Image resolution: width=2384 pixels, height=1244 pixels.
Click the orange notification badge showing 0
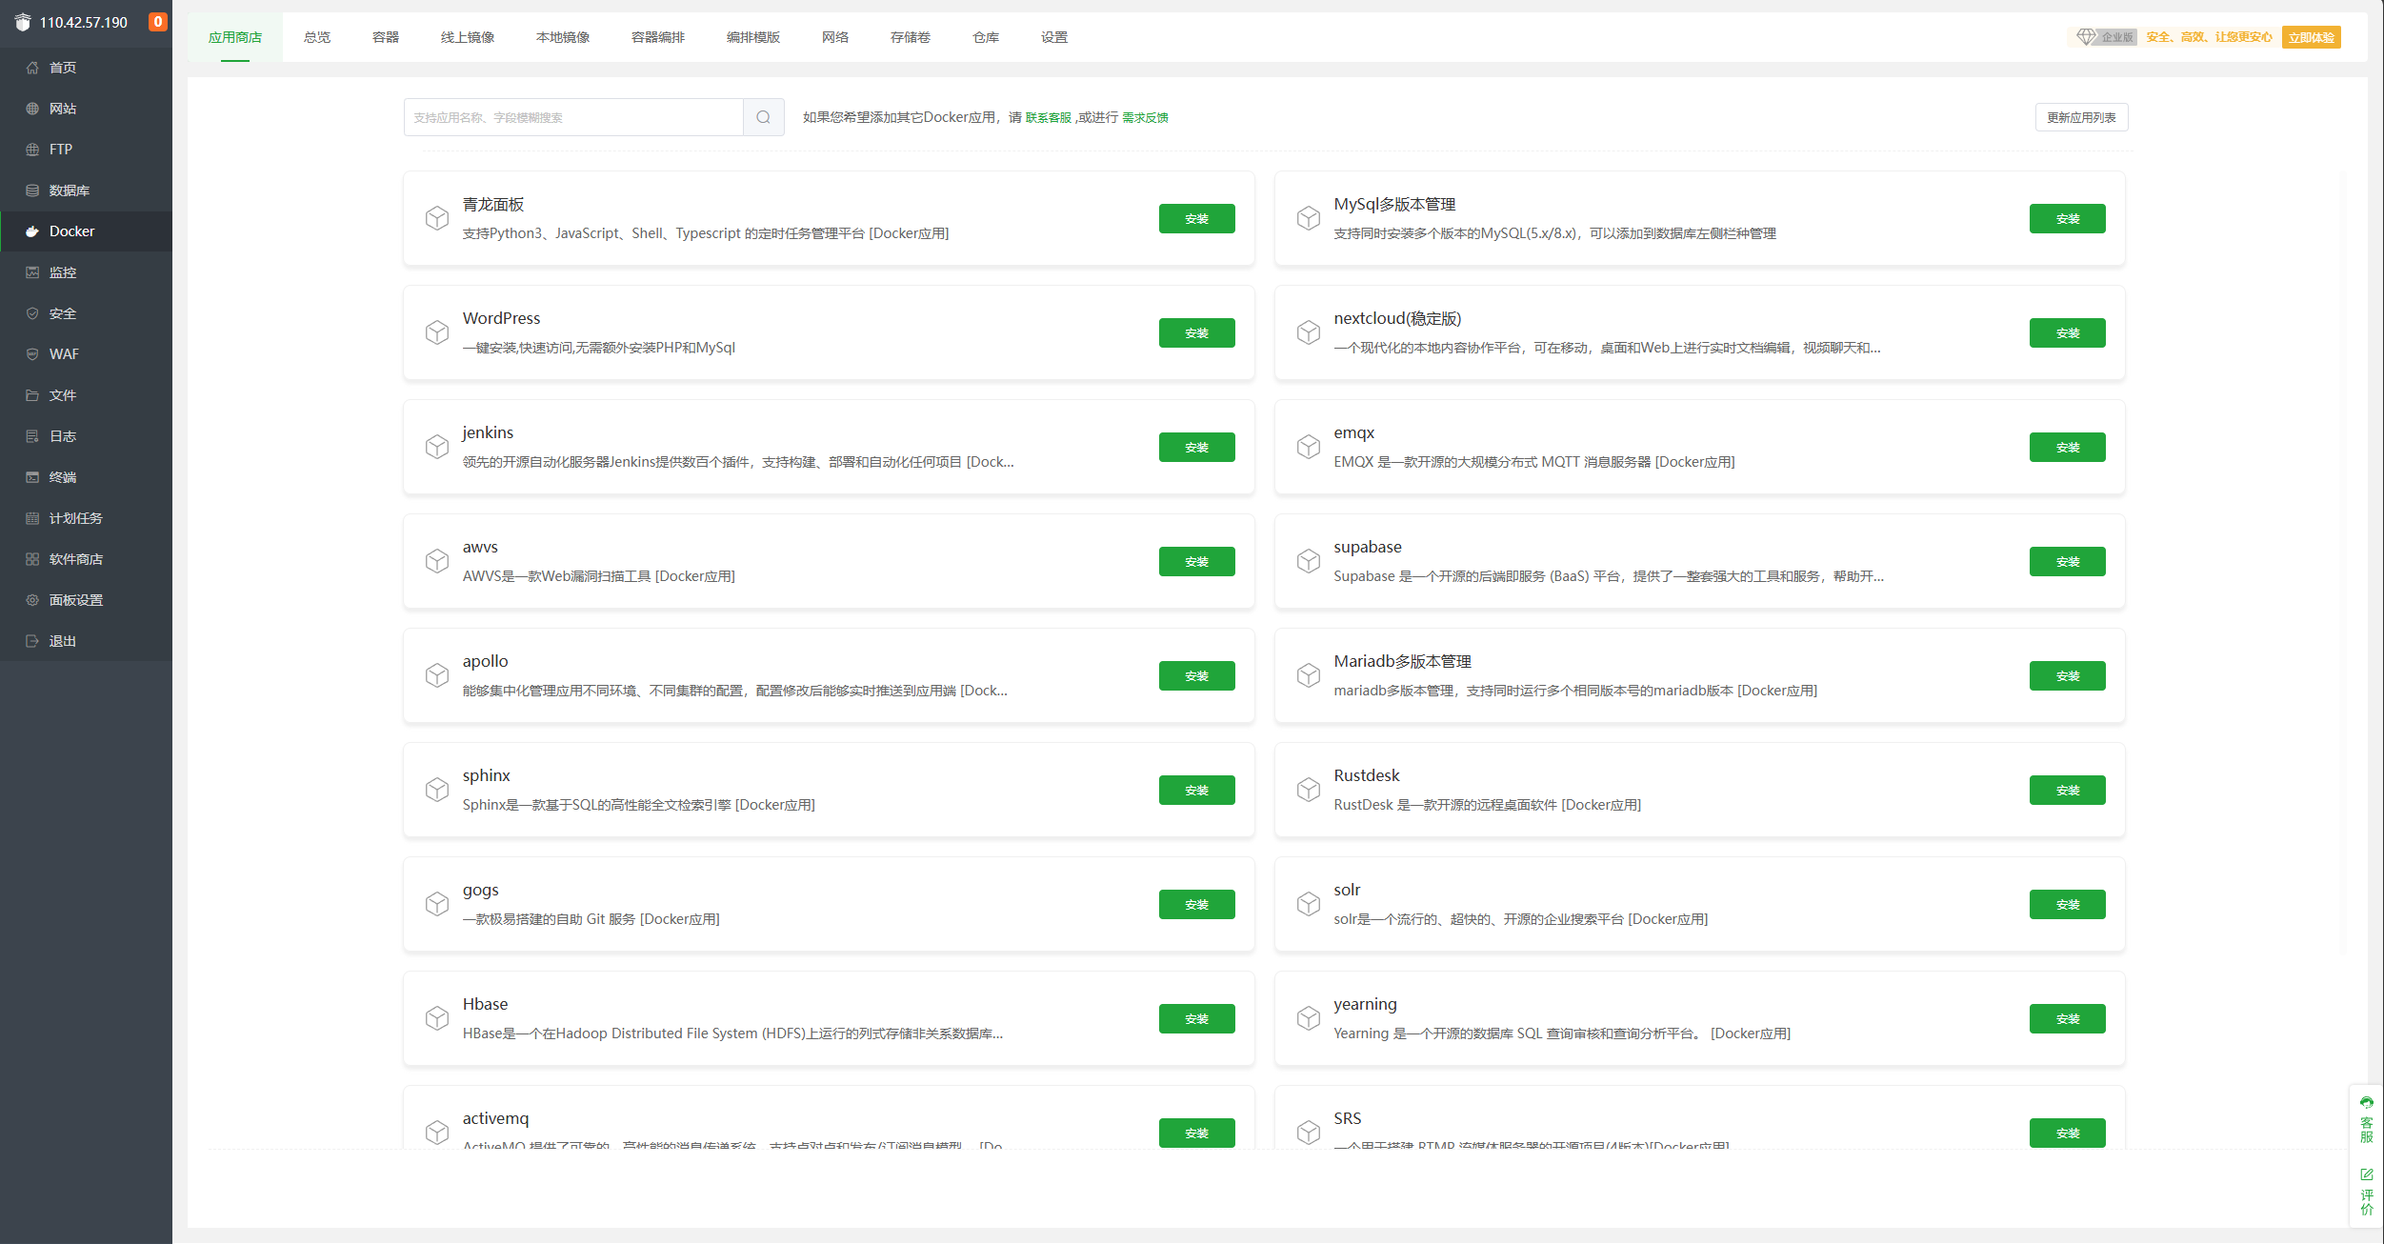[158, 22]
